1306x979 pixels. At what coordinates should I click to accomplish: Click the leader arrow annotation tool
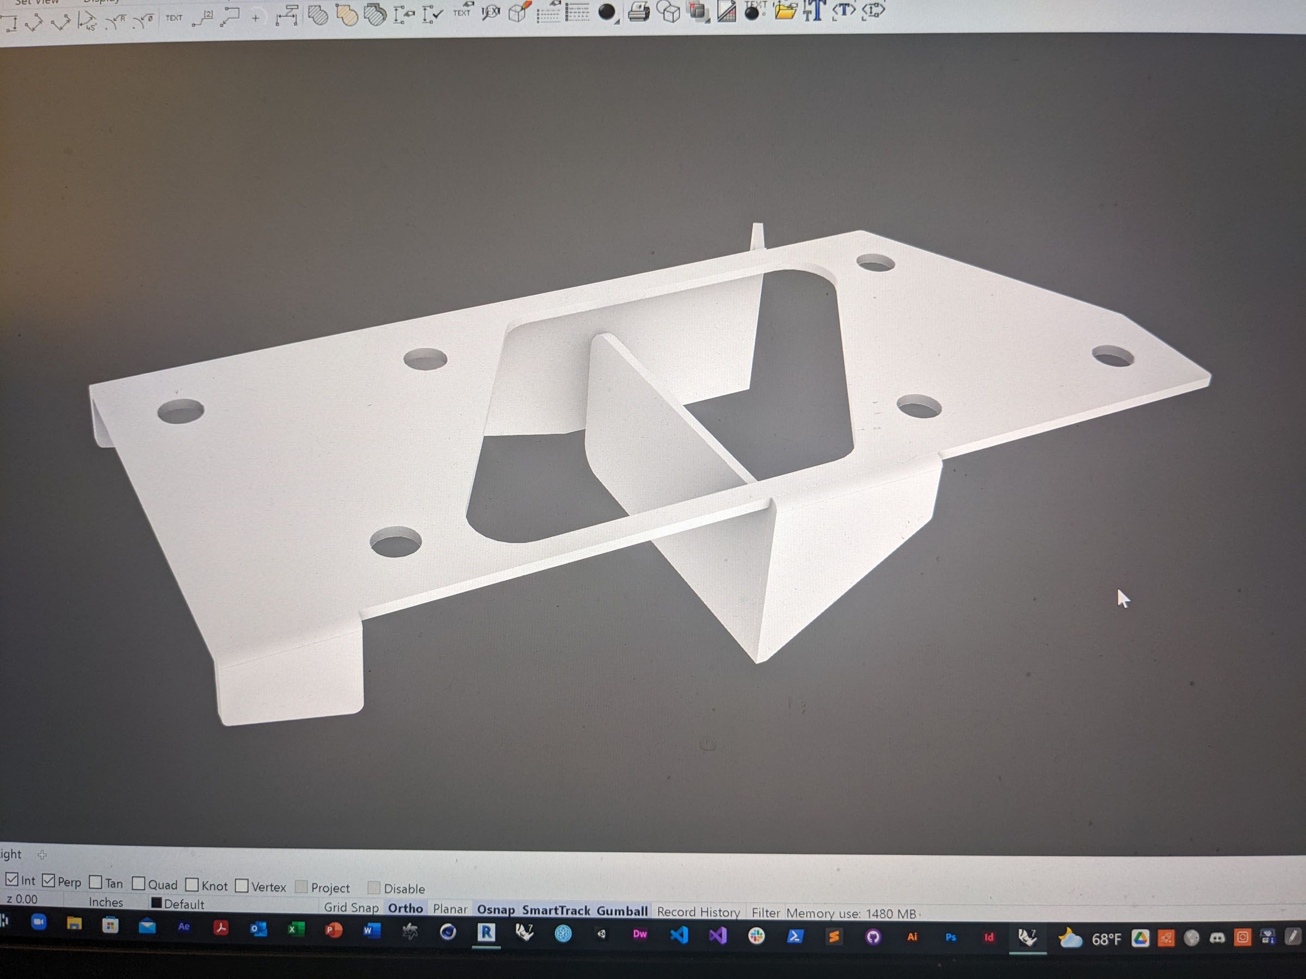click(230, 17)
